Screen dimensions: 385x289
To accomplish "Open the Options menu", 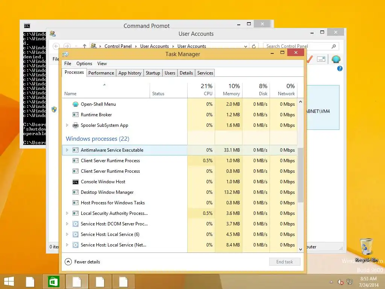I will coord(84,63).
